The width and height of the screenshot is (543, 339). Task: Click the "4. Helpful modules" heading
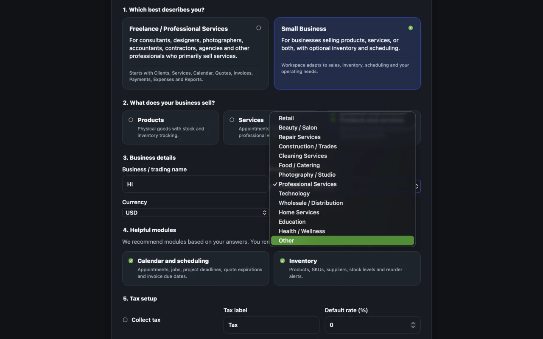click(x=149, y=230)
